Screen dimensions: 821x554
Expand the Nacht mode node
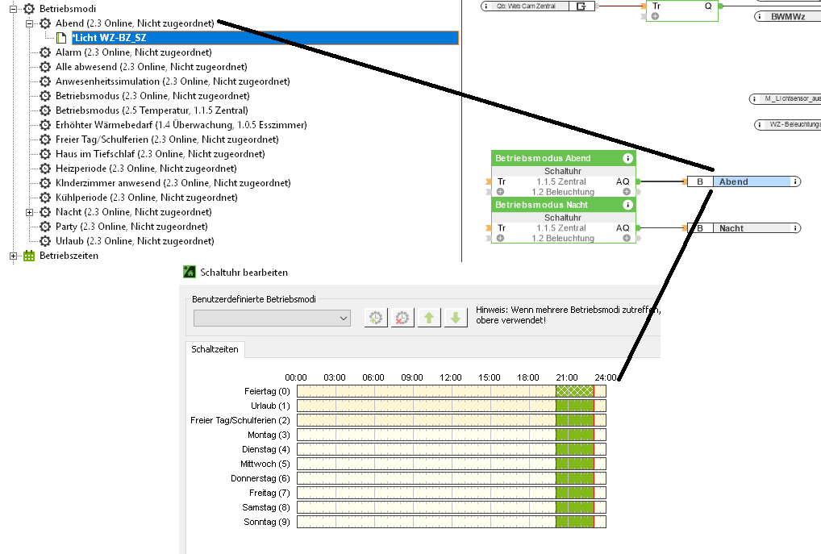(30, 213)
